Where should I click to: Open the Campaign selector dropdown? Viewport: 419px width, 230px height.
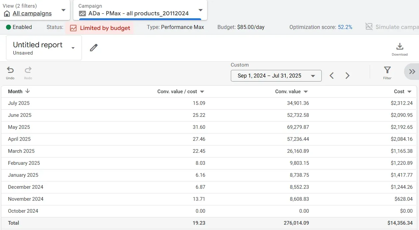tap(200, 11)
